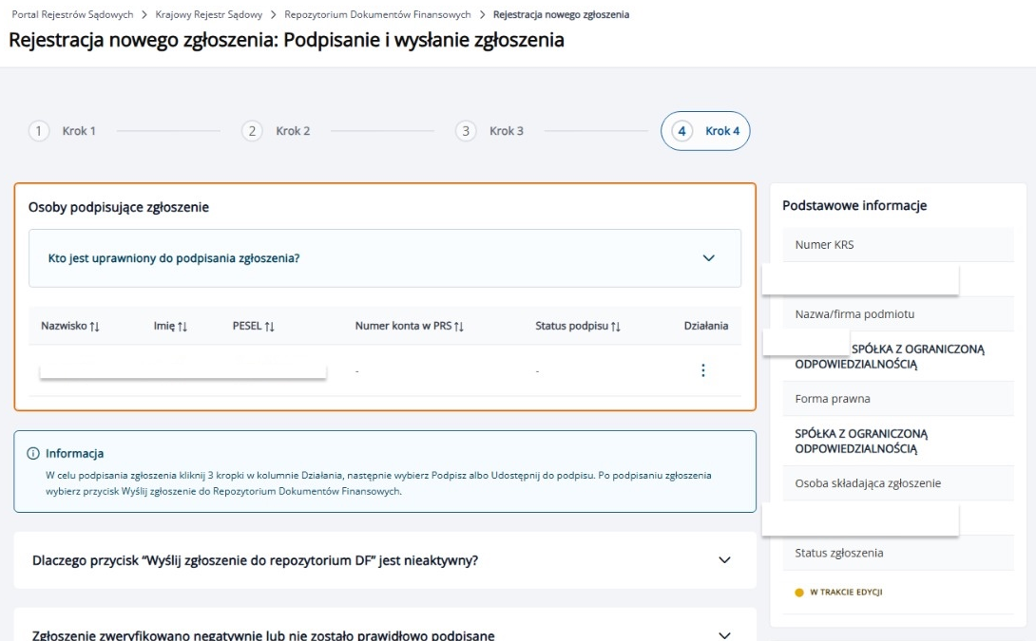Click the Działania column header
The width and height of the screenshot is (1036, 641).
[x=705, y=326]
